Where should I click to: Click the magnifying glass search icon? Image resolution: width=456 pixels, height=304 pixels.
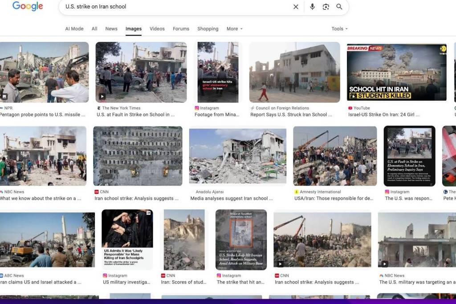coord(339,7)
